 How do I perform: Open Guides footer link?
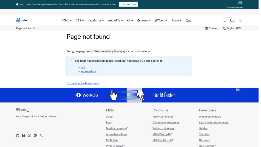pyautogui.click(x=203, y=128)
